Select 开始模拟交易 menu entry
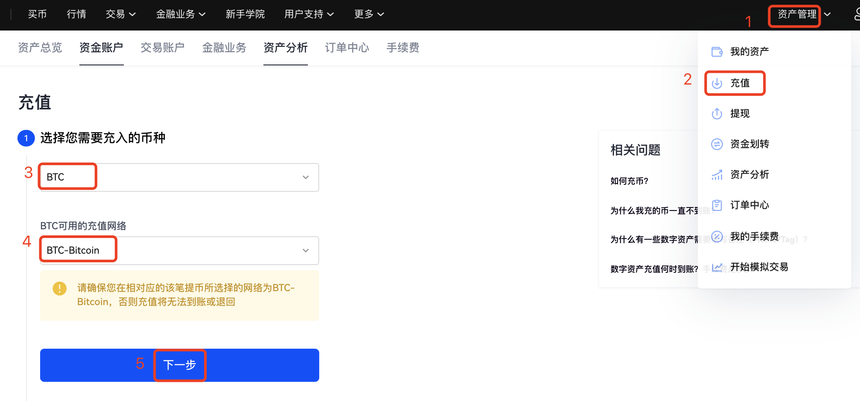Viewport: 860px width, 401px height. [x=759, y=267]
